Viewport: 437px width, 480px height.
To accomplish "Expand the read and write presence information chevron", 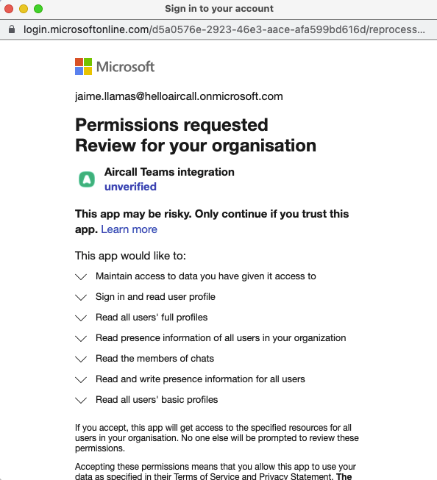I will tap(81, 379).
